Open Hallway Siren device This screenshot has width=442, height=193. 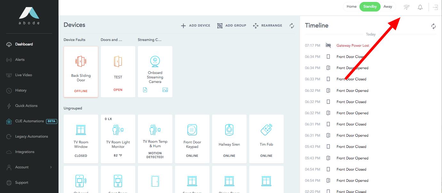click(229, 139)
